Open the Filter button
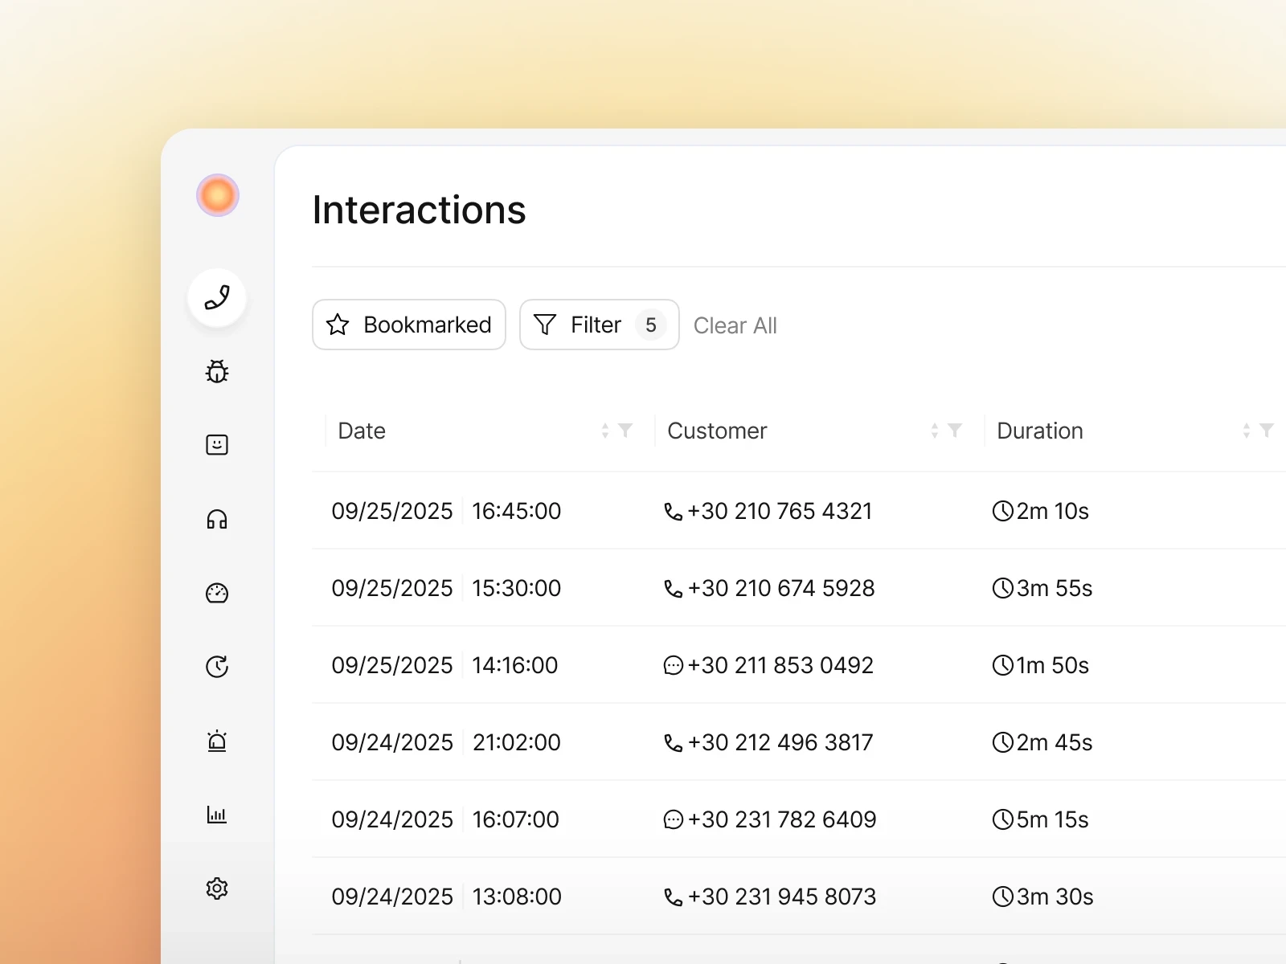 click(x=600, y=325)
